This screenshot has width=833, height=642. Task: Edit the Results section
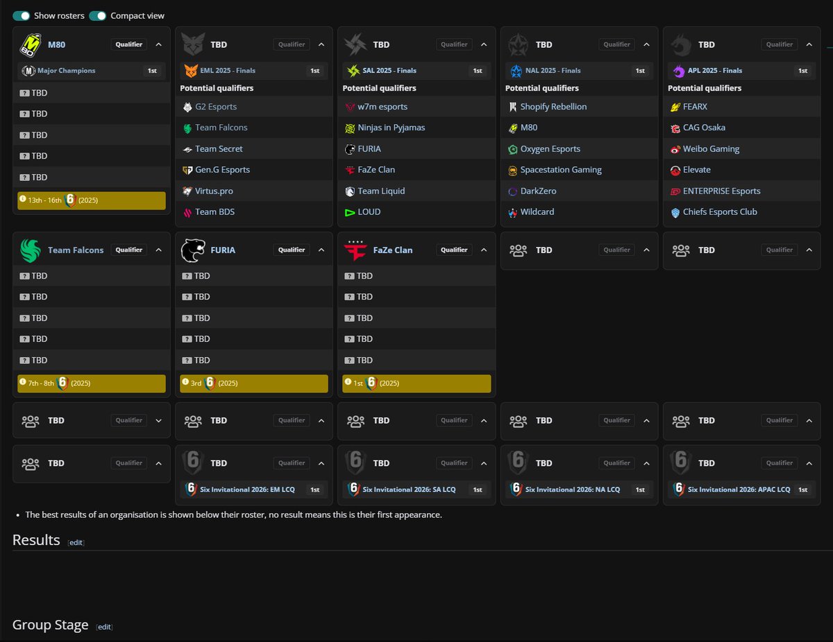coord(76,542)
